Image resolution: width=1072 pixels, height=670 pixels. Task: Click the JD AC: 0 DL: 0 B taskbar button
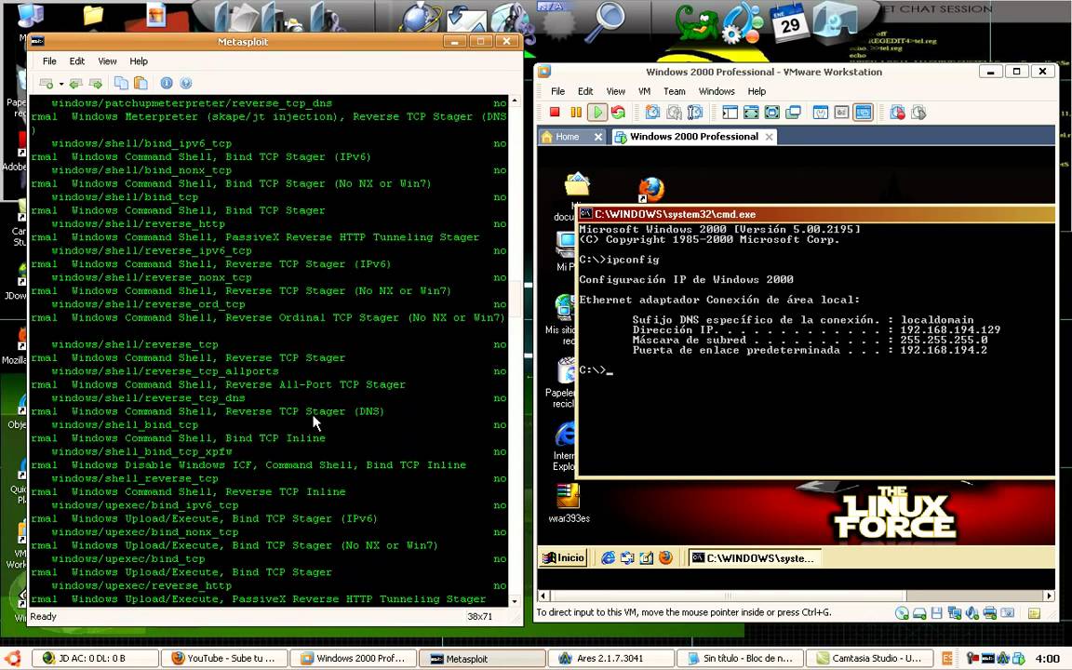(94, 659)
